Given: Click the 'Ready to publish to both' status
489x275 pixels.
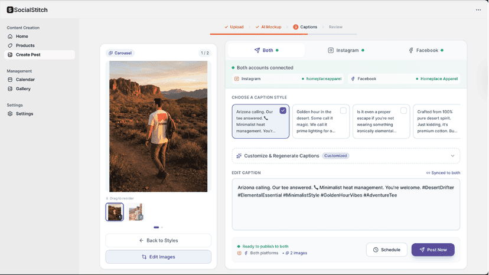Looking at the screenshot, I should (265, 246).
